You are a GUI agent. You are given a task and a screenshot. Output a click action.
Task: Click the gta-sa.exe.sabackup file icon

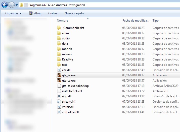(x=59, y=86)
